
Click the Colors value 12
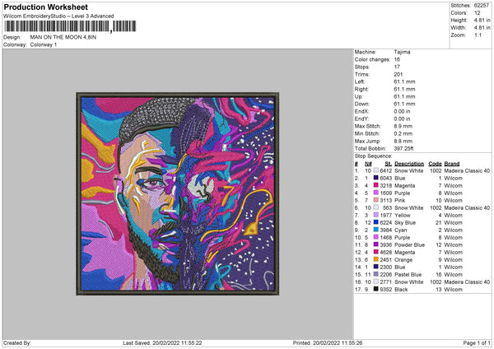pos(478,13)
